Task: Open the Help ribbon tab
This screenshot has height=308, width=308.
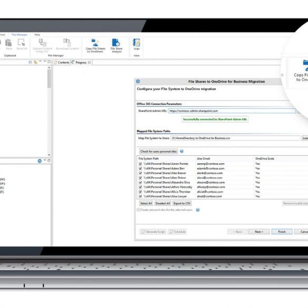Action: coord(37,35)
